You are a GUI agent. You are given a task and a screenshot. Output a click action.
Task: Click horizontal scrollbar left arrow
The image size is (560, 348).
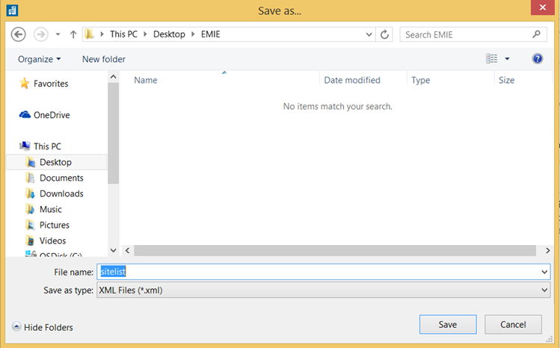click(x=128, y=250)
